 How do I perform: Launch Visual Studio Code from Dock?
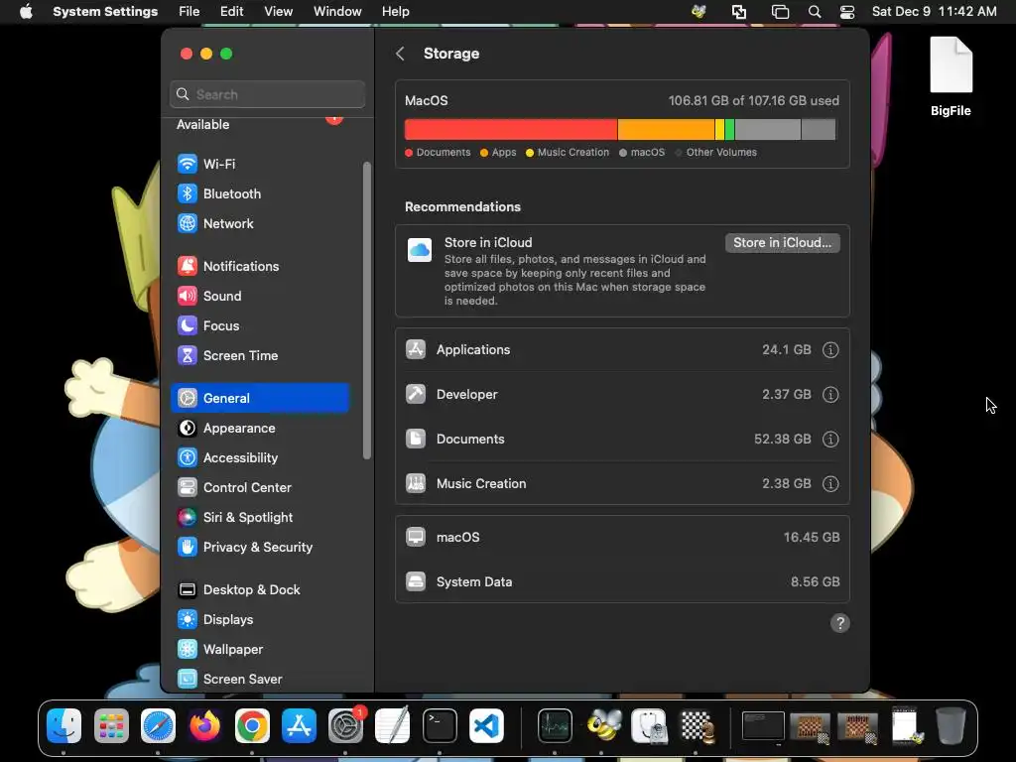486,725
